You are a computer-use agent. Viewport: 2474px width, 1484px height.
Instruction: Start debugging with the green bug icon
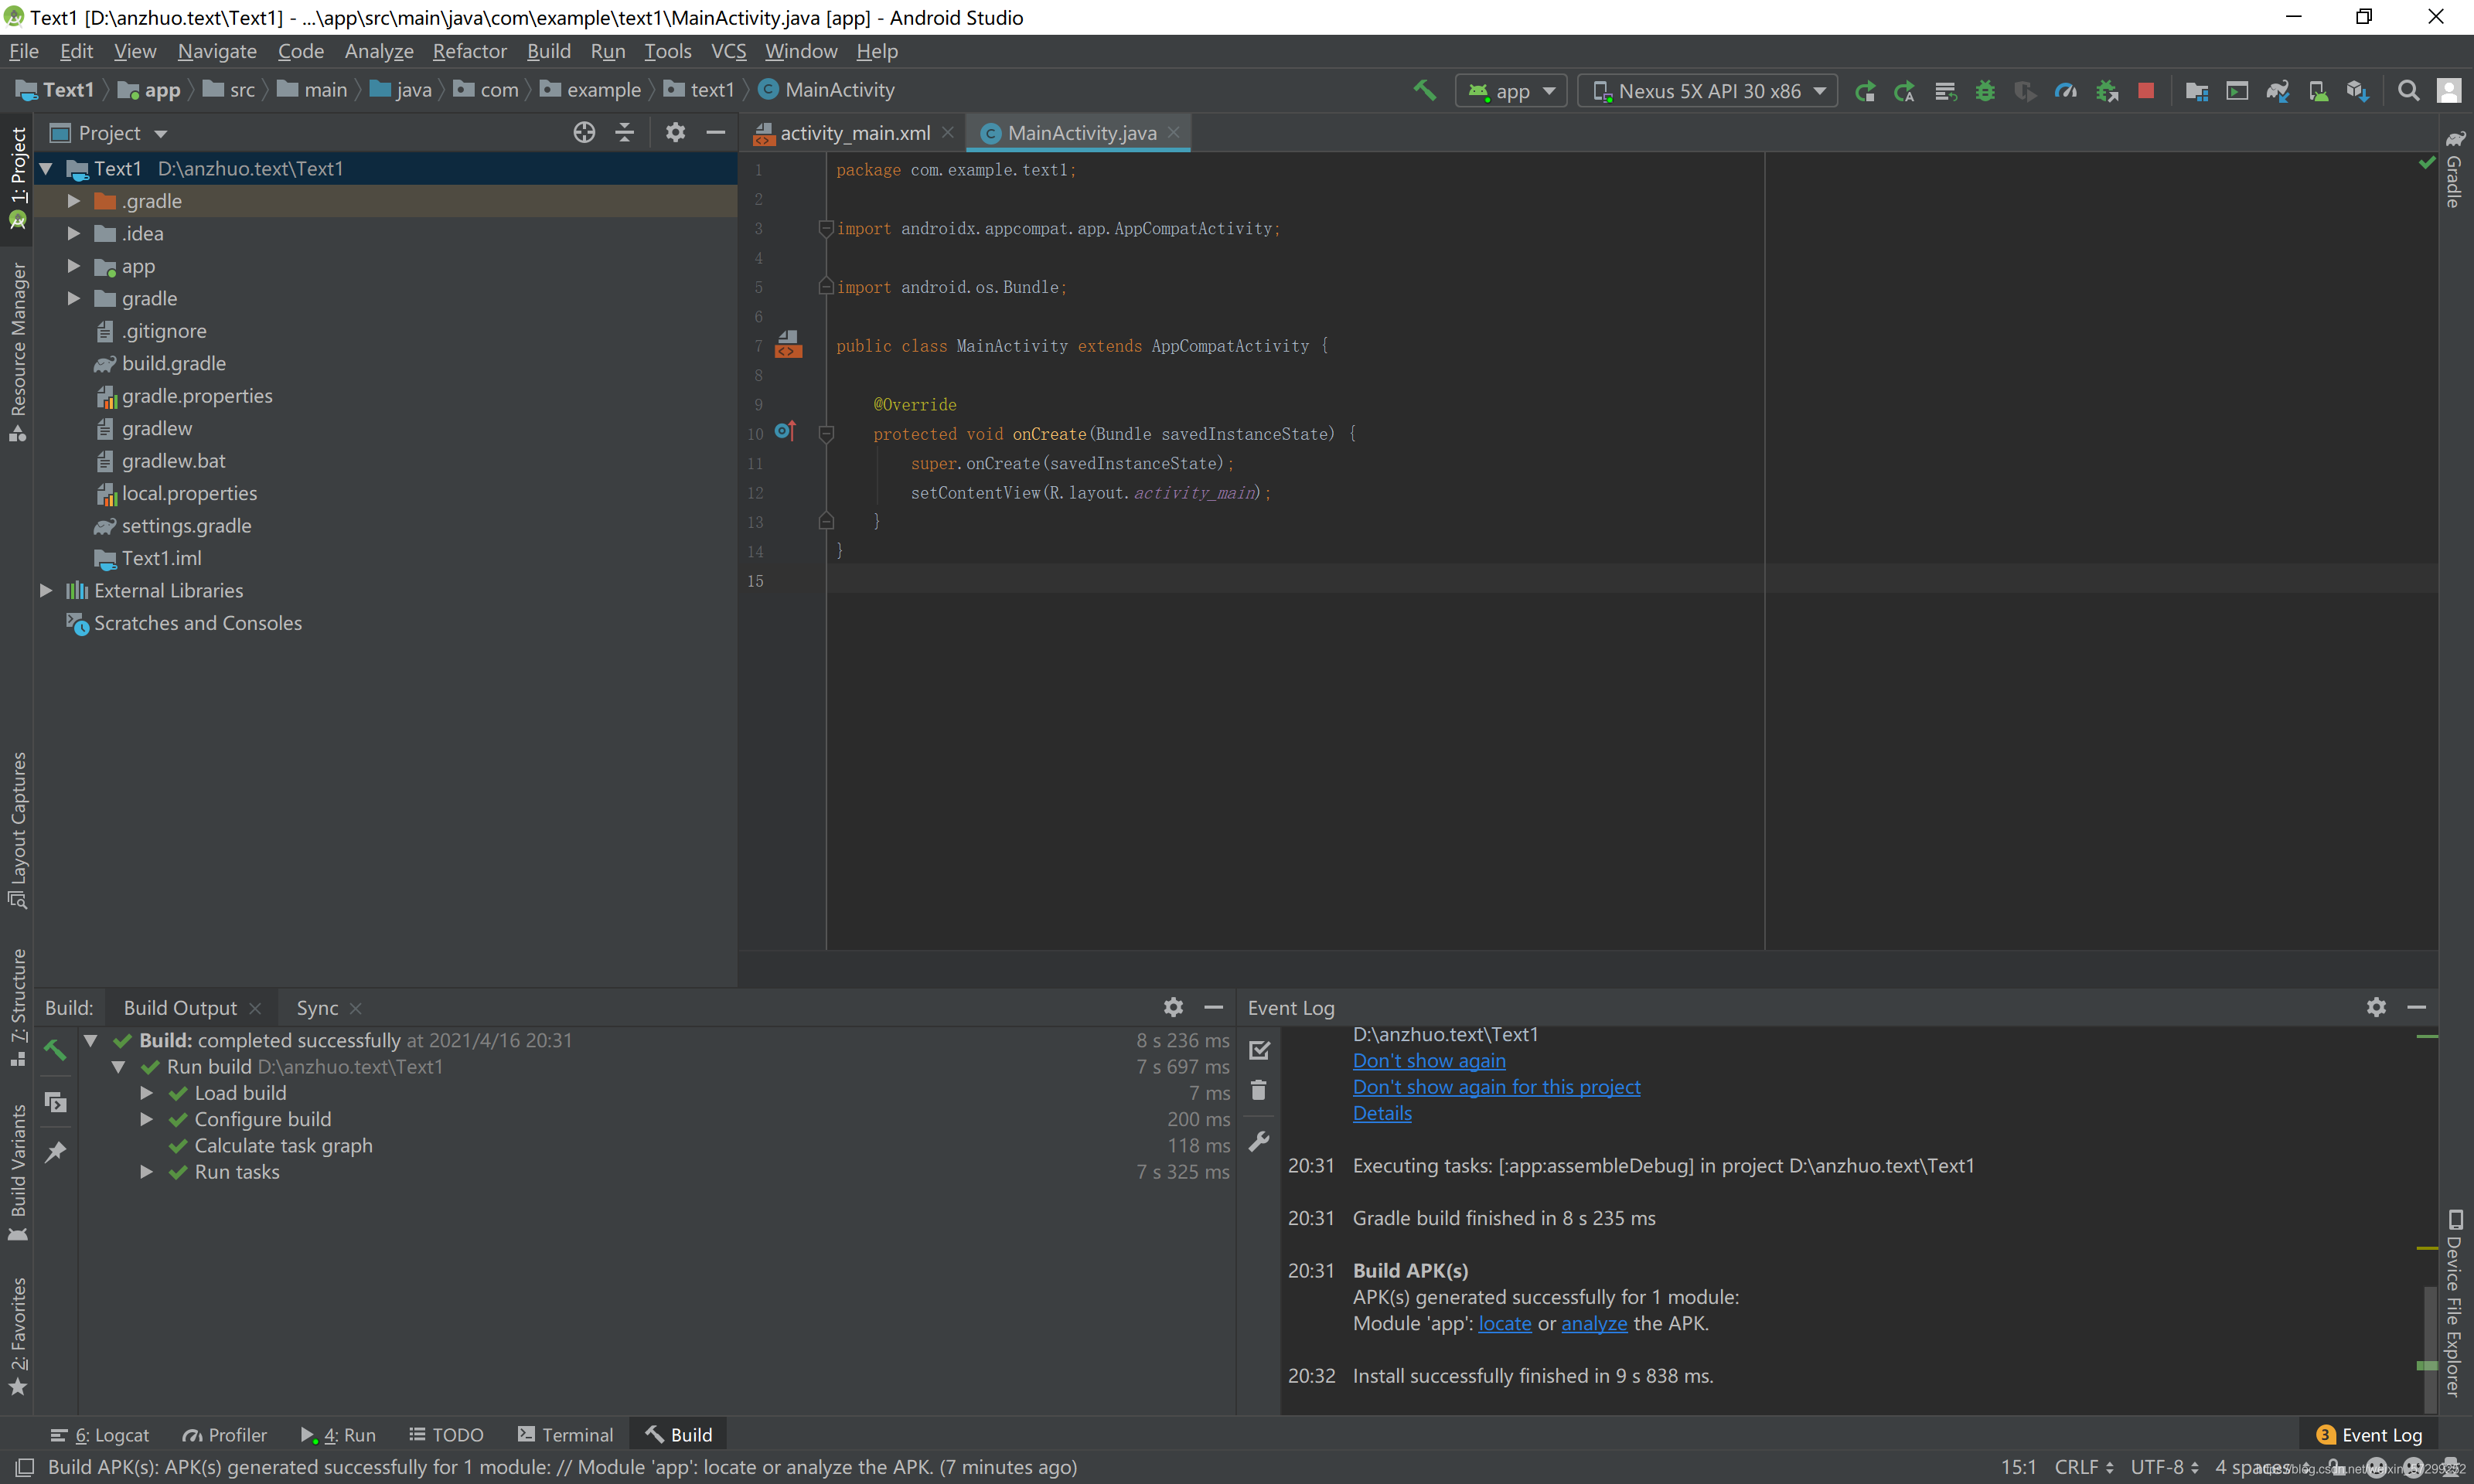pos(1985,91)
